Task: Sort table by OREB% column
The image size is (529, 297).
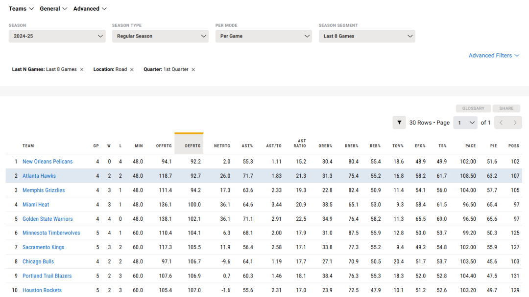Action: tap(326, 146)
